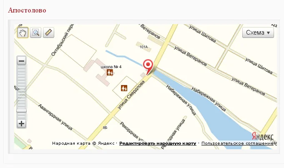Click the arrow on the Схема selector

coord(269,33)
